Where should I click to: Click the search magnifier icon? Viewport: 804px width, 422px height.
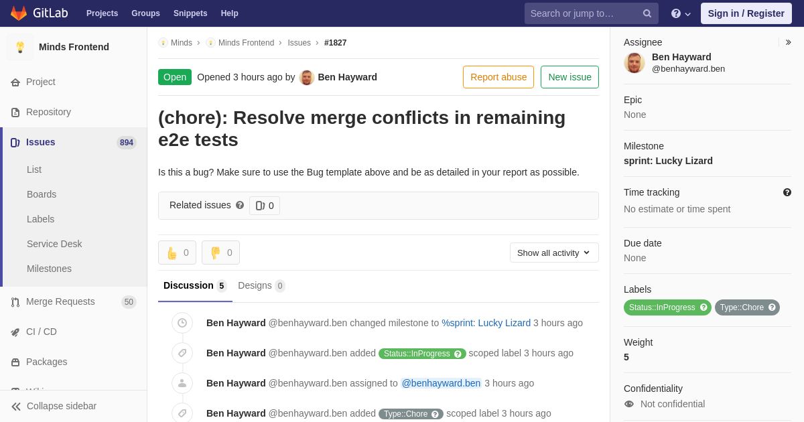point(647,13)
